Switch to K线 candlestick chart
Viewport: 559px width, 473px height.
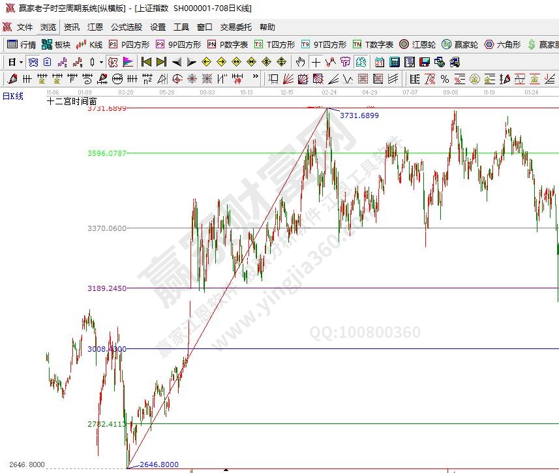point(89,44)
